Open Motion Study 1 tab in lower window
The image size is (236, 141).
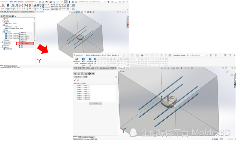pos(88,137)
